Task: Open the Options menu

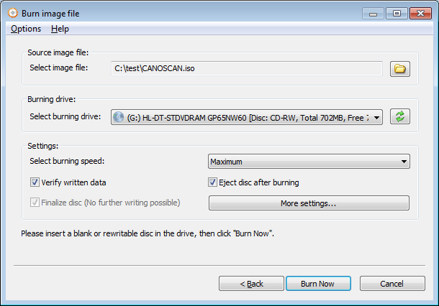Action: (x=26, y=29)
